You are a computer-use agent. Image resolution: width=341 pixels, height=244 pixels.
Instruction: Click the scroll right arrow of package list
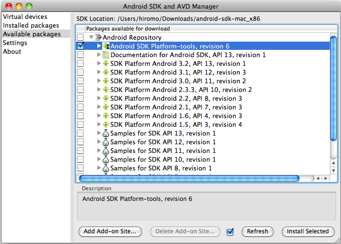(x=326, y=178)
